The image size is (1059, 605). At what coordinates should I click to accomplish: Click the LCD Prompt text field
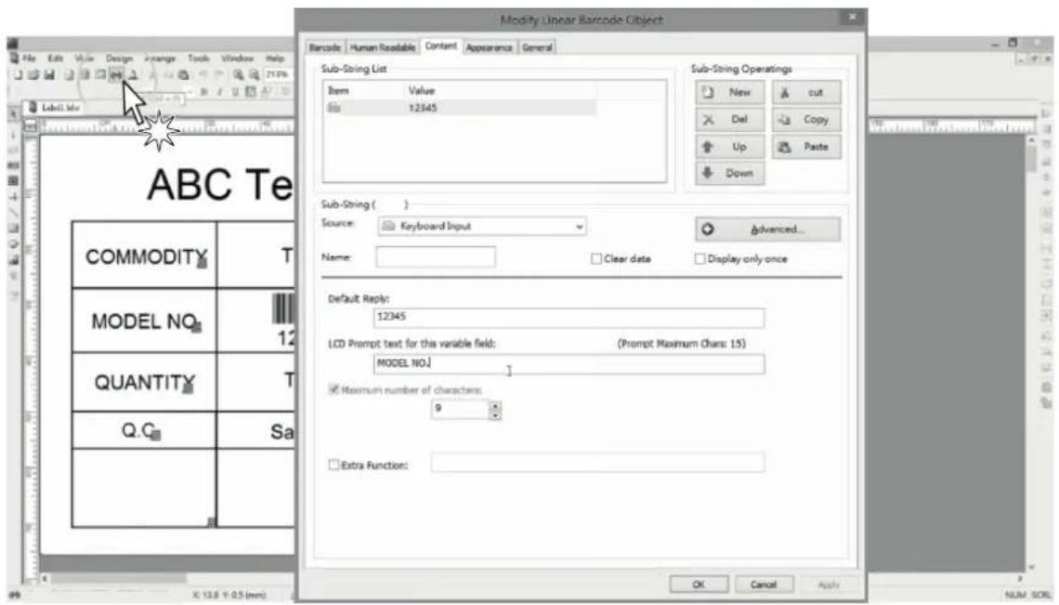569,363
